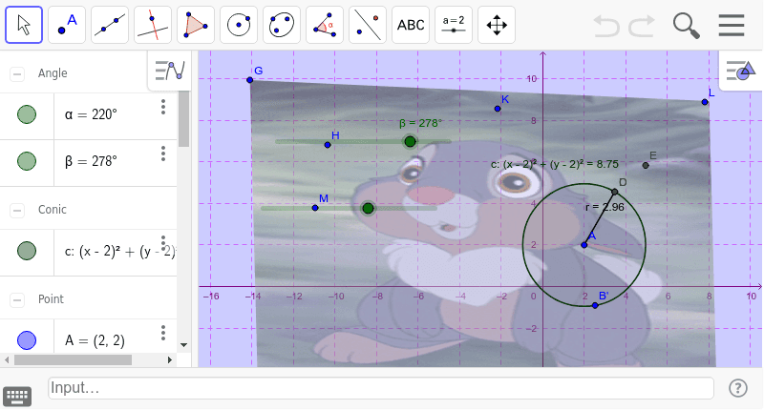764x410 pixels.
Task: Select the Line through two points tool
Action: point(110,25)
